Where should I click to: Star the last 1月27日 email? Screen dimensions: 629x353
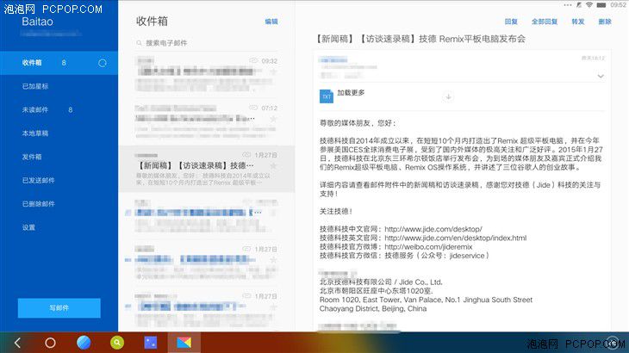click(x=273, y=307)
